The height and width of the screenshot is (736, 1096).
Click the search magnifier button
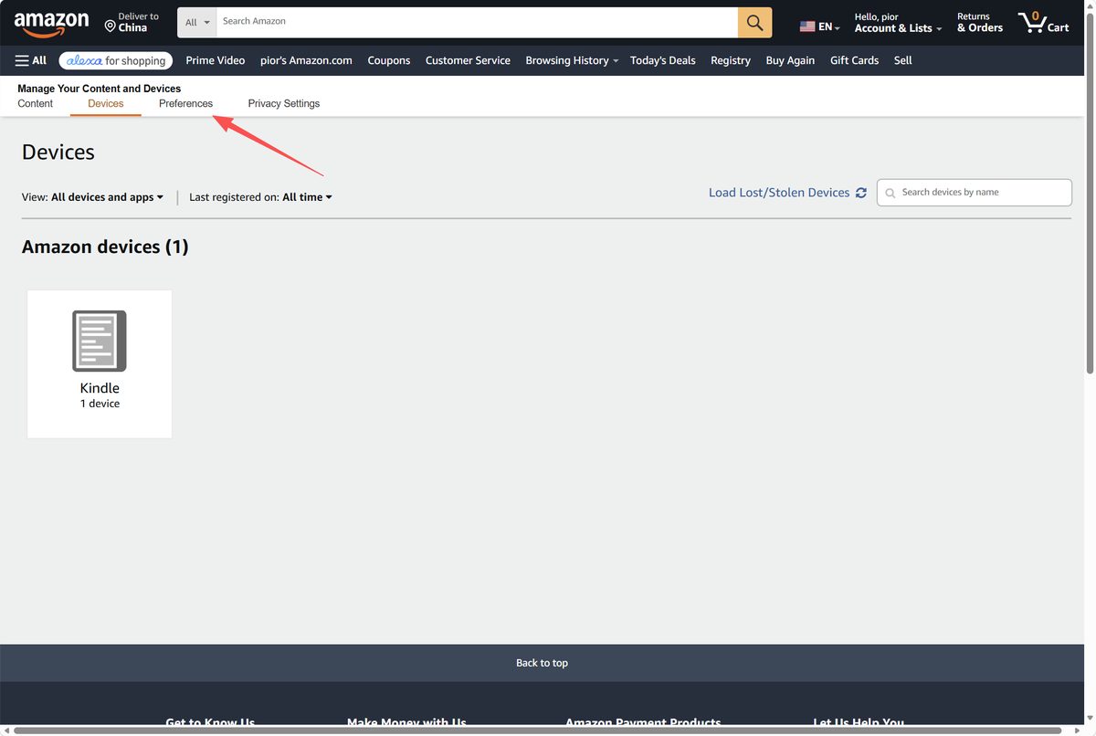tap(754, 22)
